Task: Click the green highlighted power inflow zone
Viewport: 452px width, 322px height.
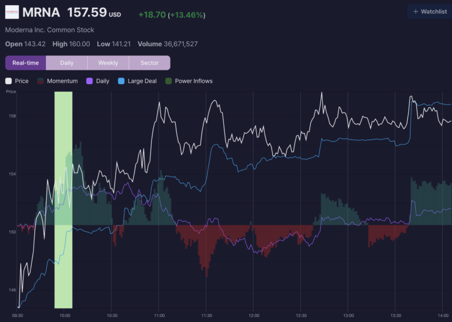Action: (x=64, y=200)
